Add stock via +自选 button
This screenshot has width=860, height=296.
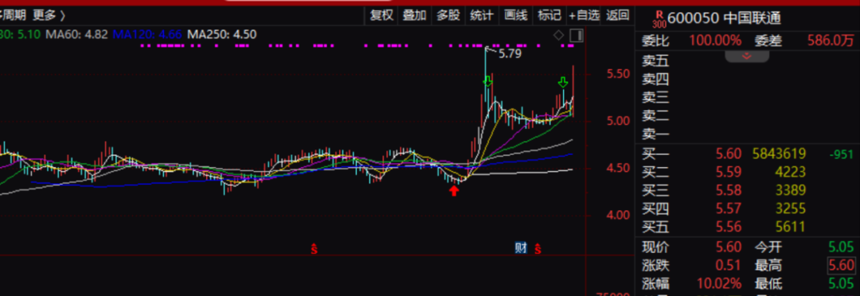point(584,15)
